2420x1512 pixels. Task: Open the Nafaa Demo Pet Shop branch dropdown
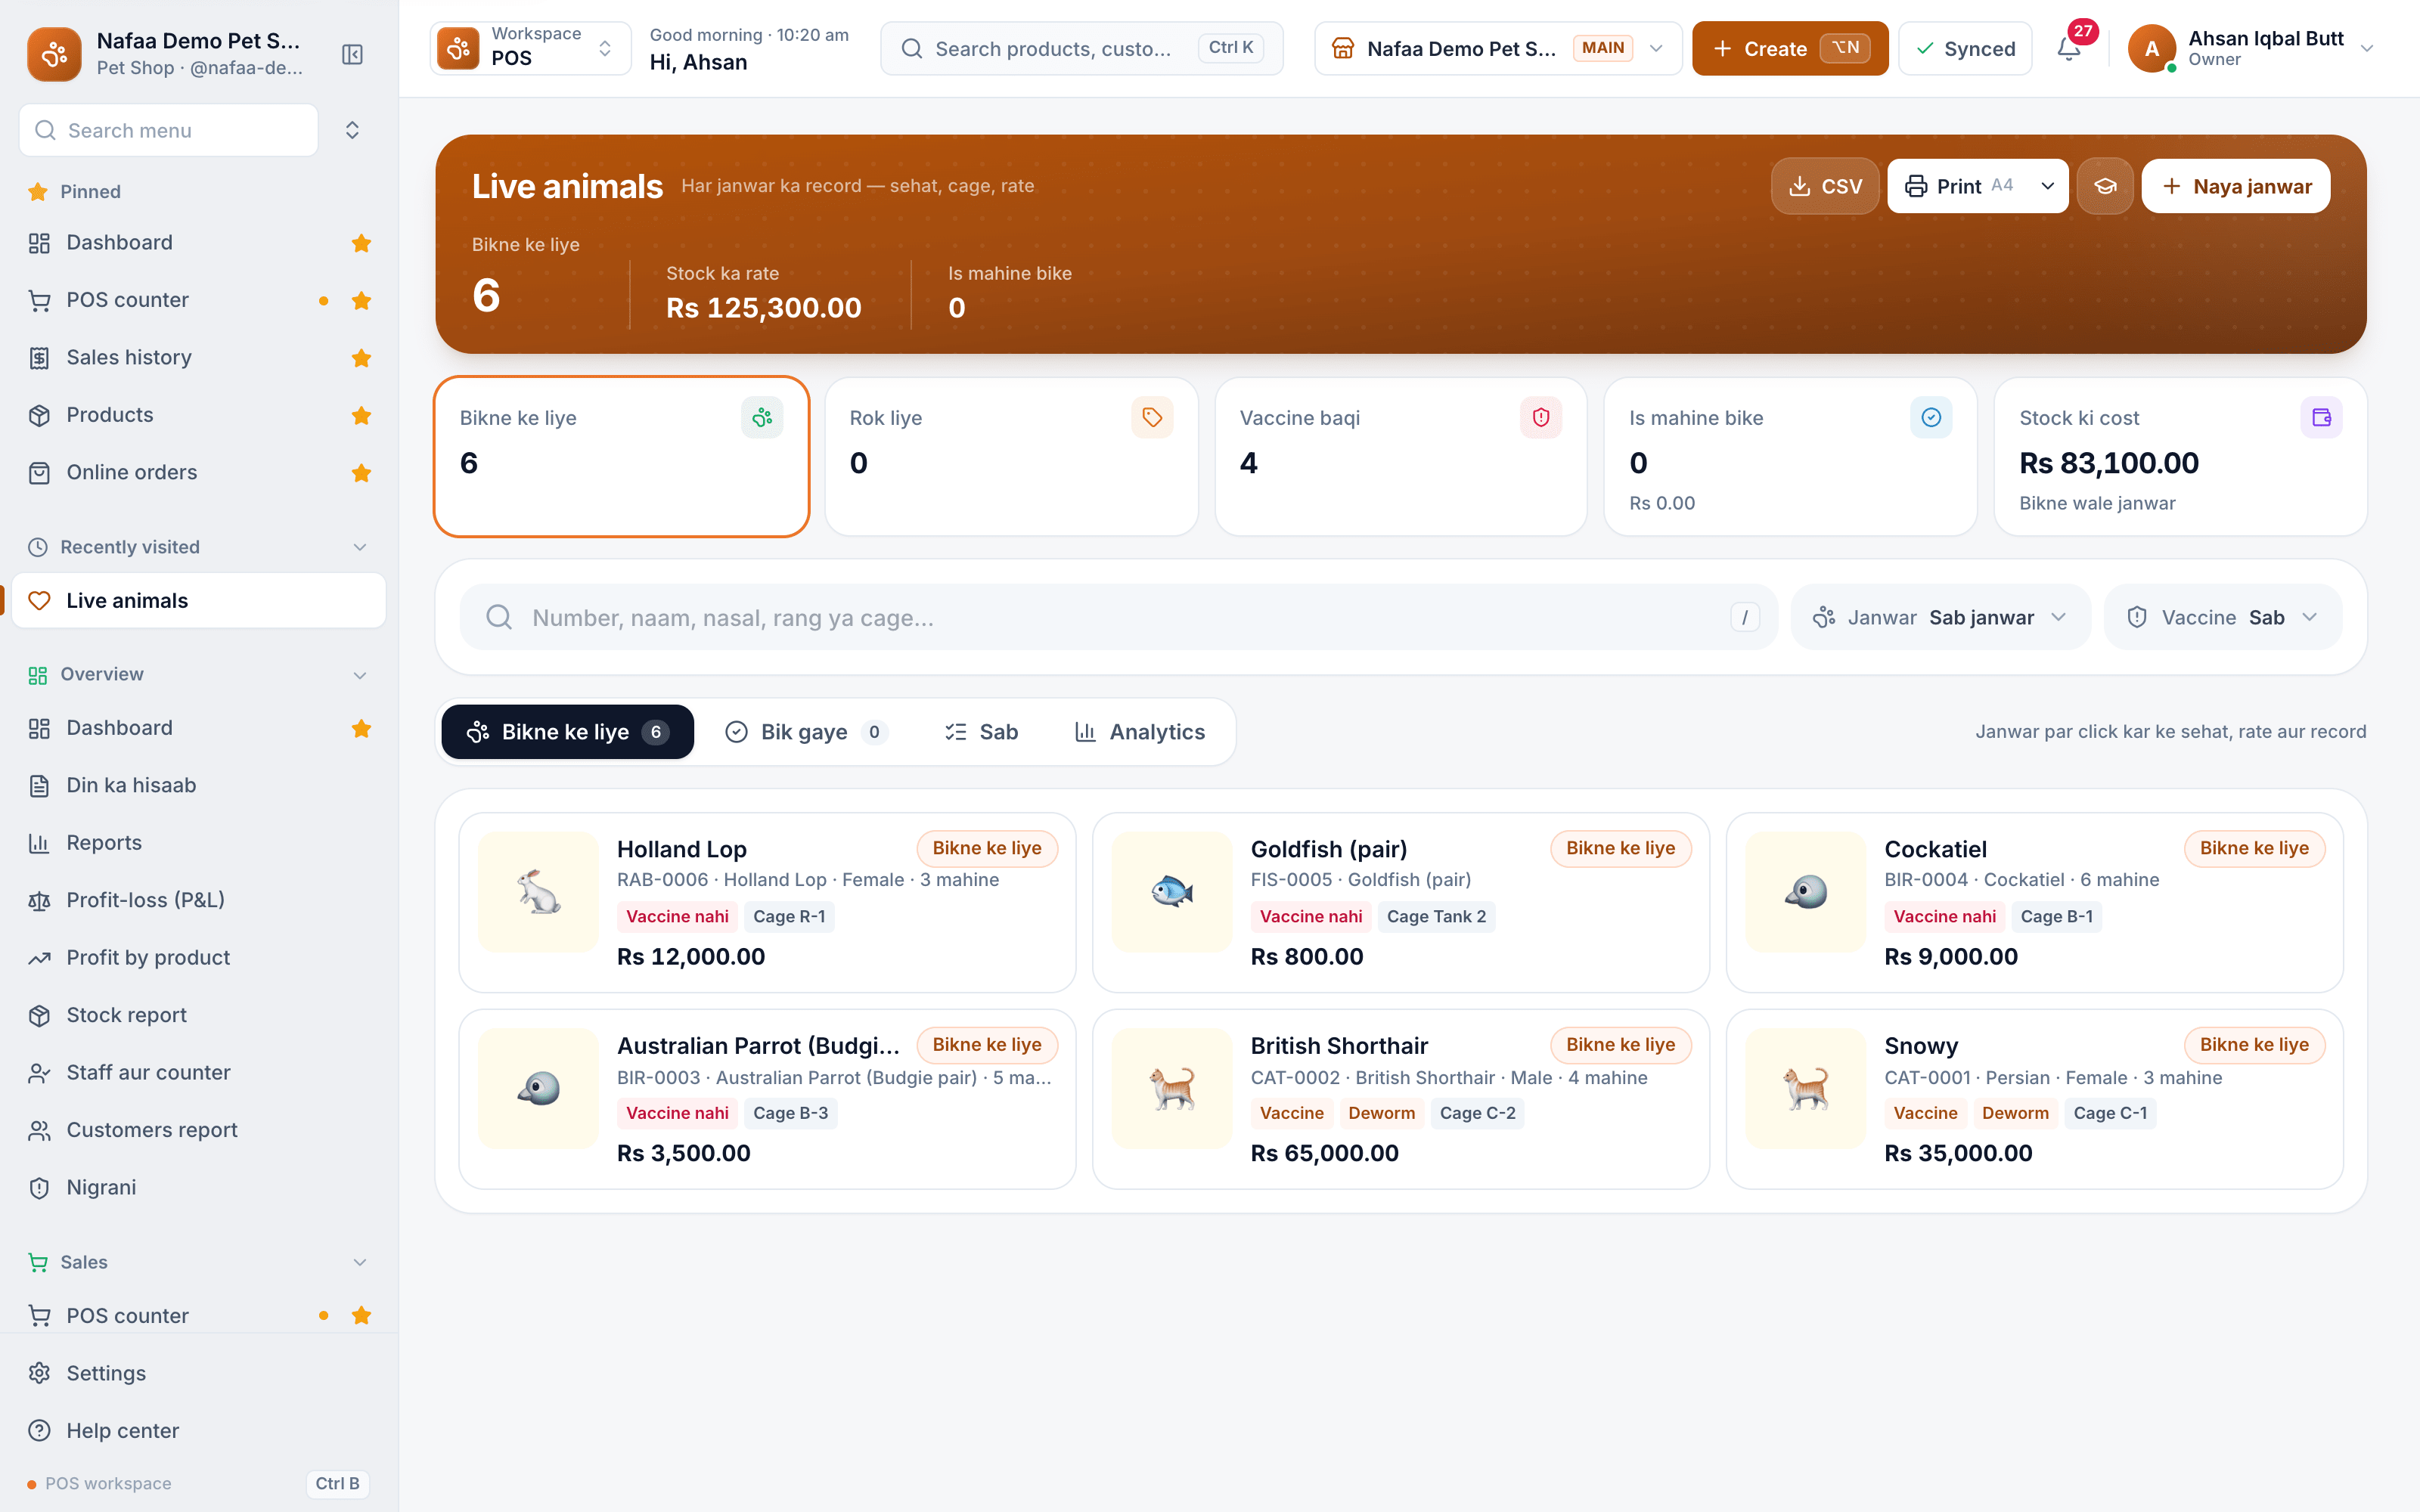pos(1497,48)
